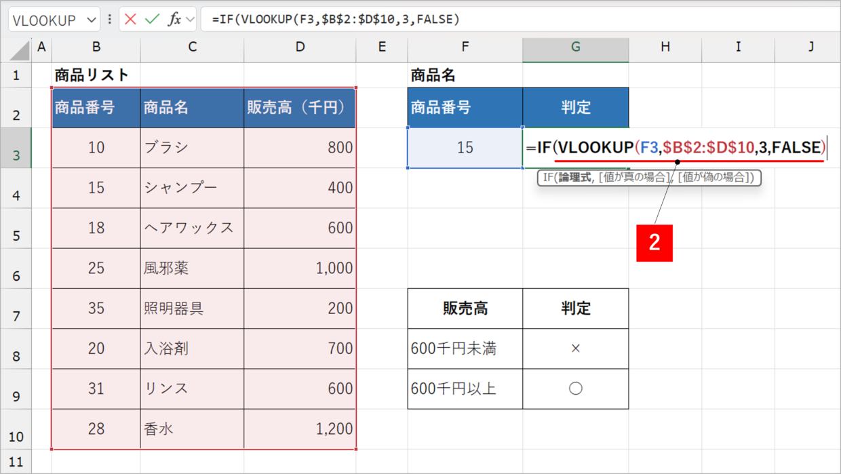Select column G header
The width and height of the screenshot is (841, 474).
(576, 47)
